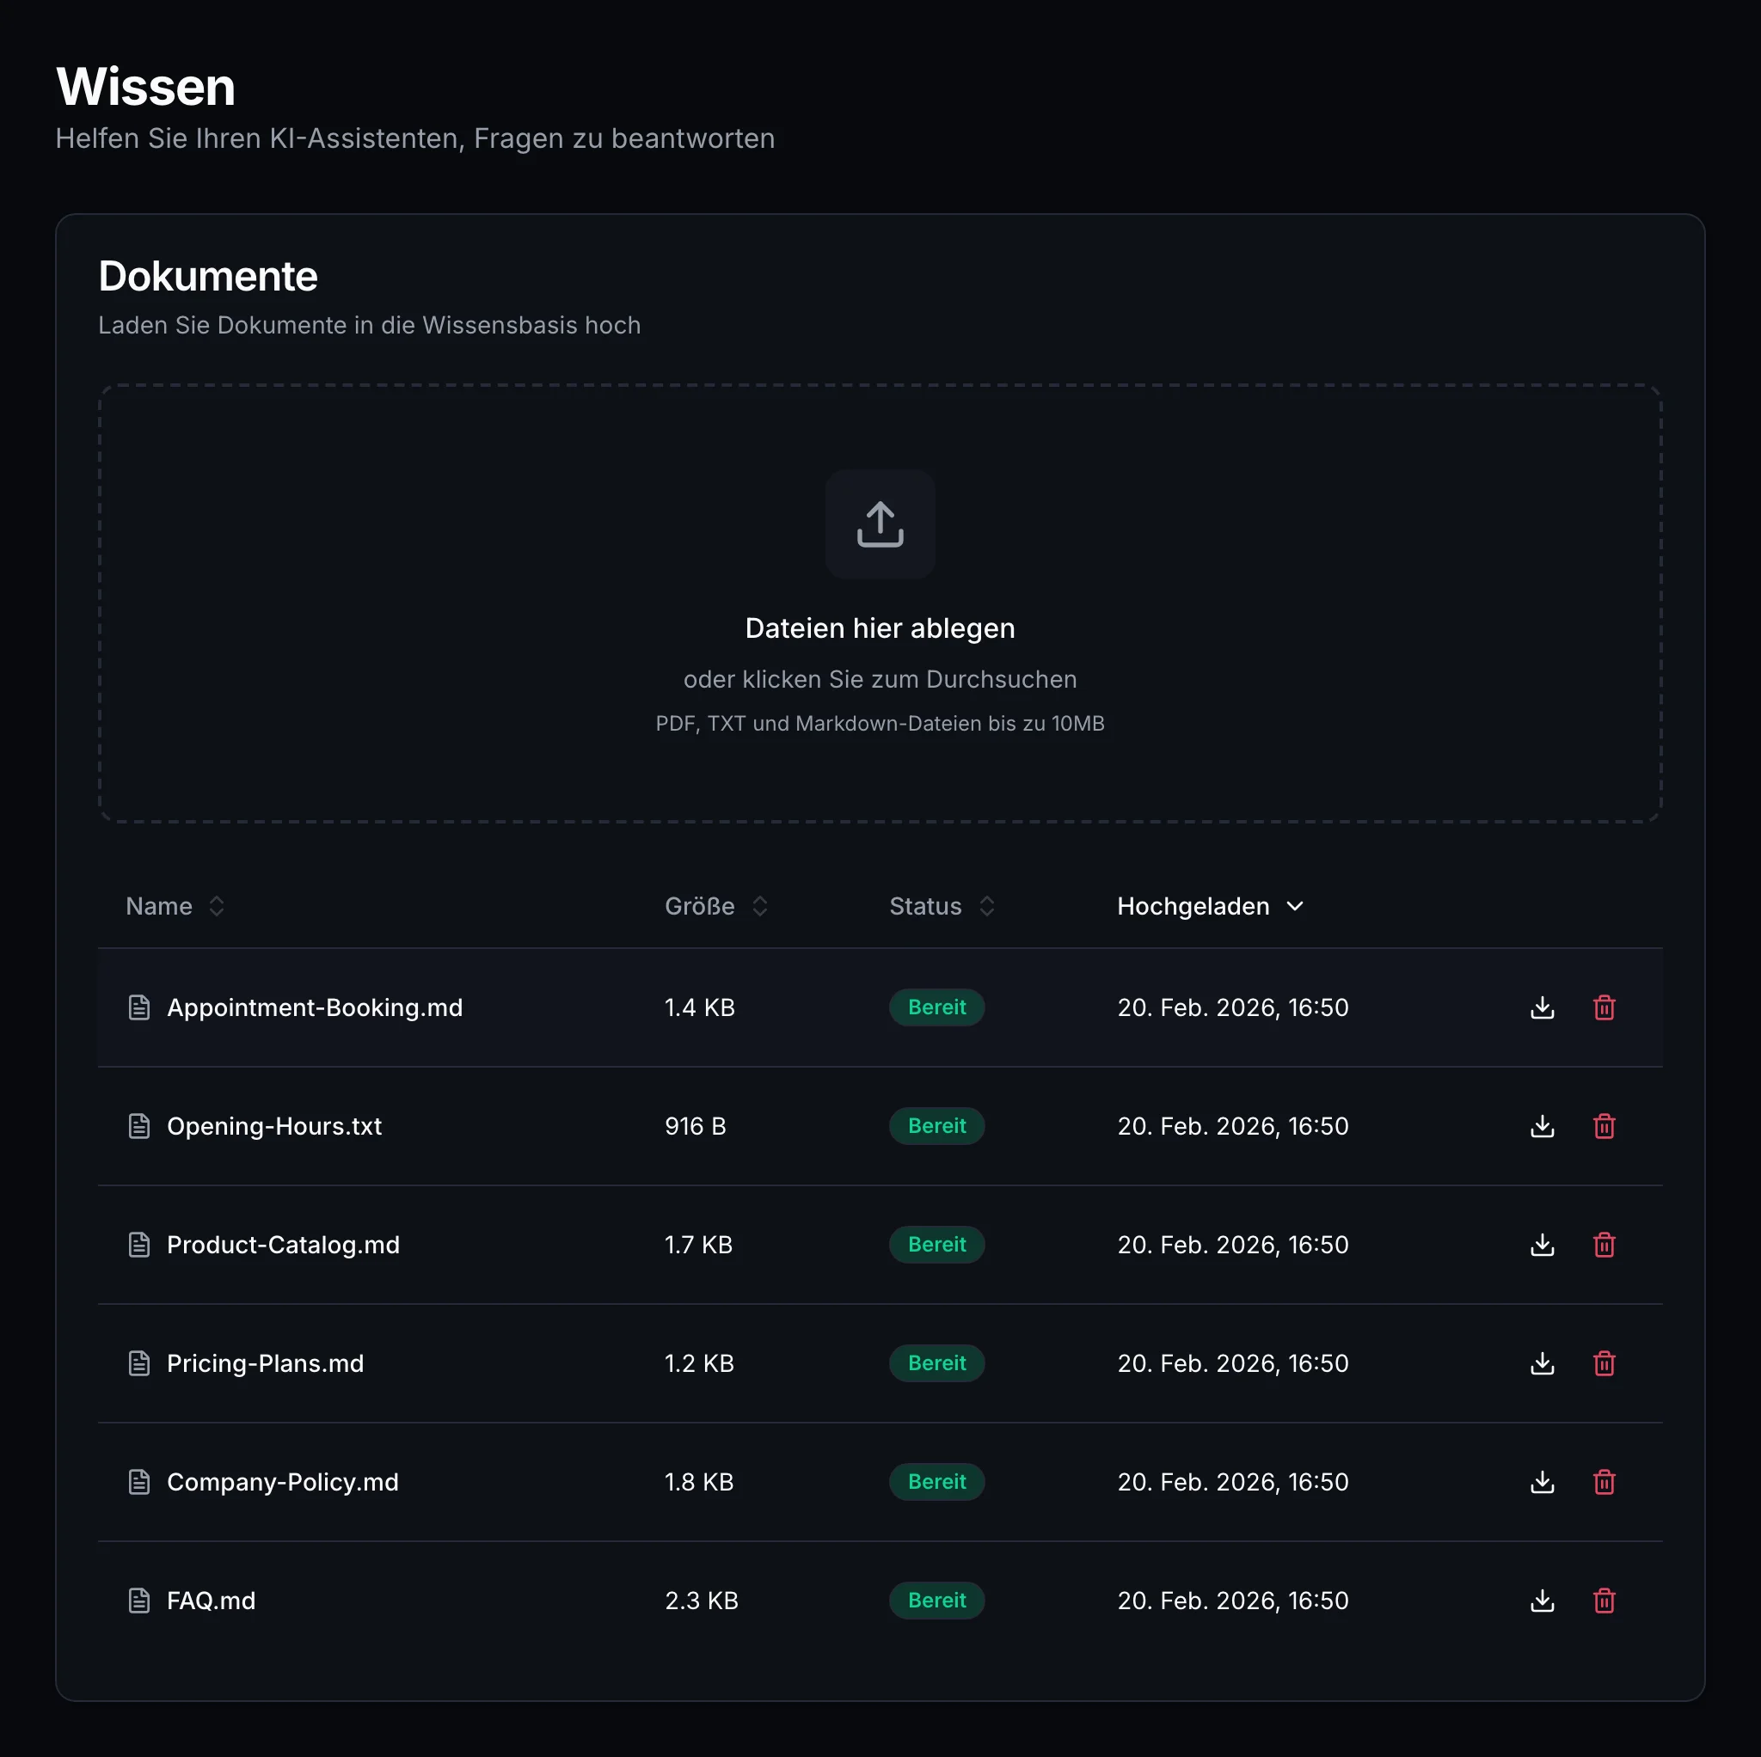Open the Größe sort chevron
The height and width of the screenshot is (1757, 1761).
pyautogui.click(x=759, y=906)
